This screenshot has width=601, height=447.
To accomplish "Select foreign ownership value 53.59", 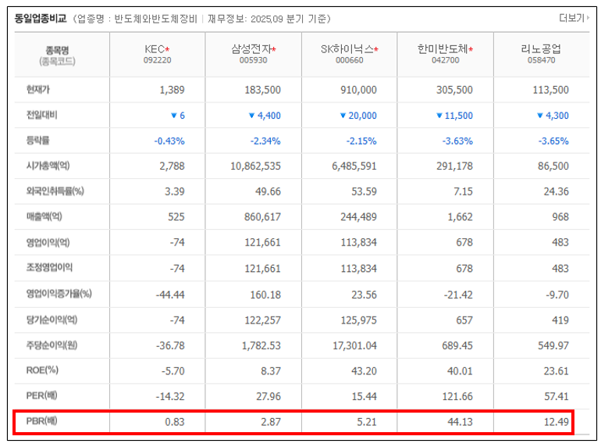I will (x=364, y=191).
